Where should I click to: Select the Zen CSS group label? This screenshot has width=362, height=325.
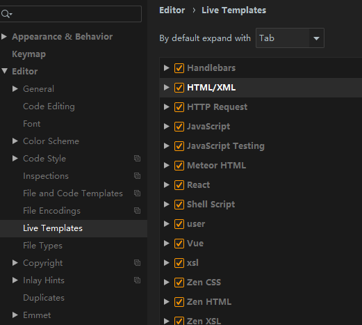[204, 283]
